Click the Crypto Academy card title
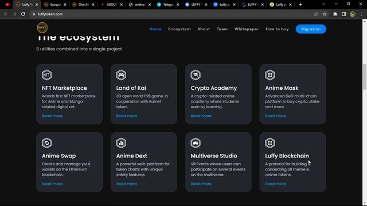 click(214, 88)
